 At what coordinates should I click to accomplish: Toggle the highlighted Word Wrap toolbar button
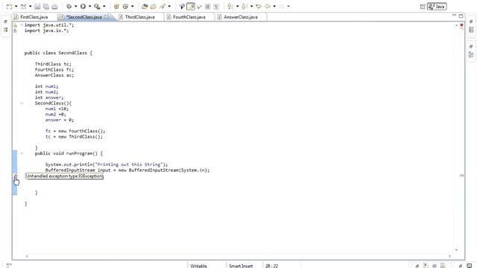191,7
